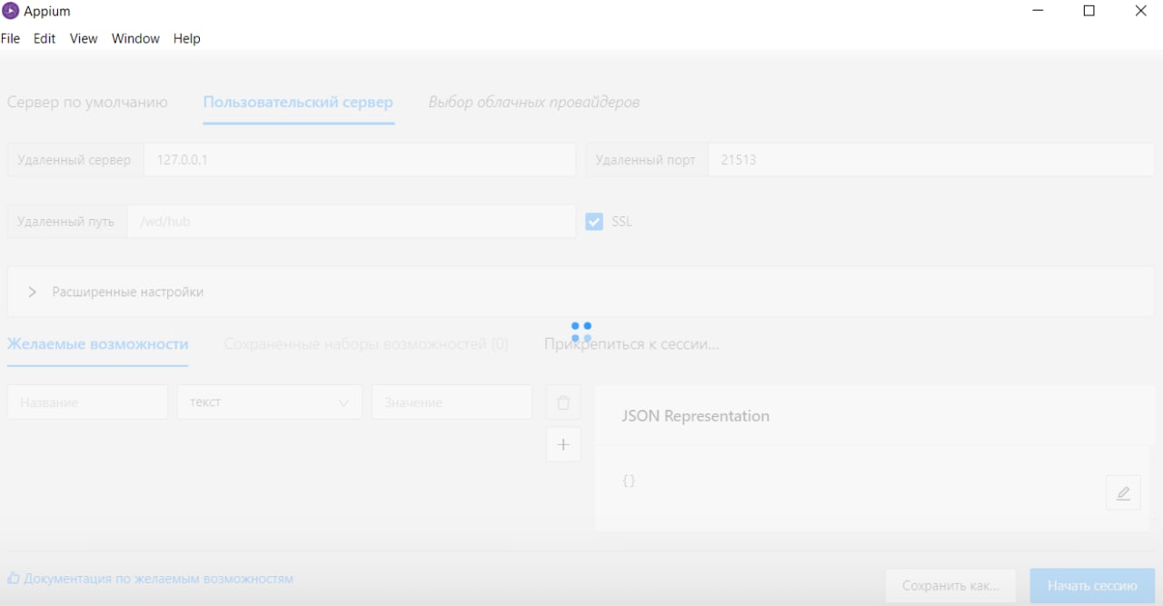Open the текст type dropdown
Viewport: 1163px width, 606px height.
tap(269, 402)
